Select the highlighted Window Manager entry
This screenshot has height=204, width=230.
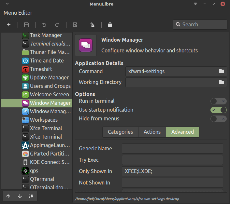tap(37, 103)
